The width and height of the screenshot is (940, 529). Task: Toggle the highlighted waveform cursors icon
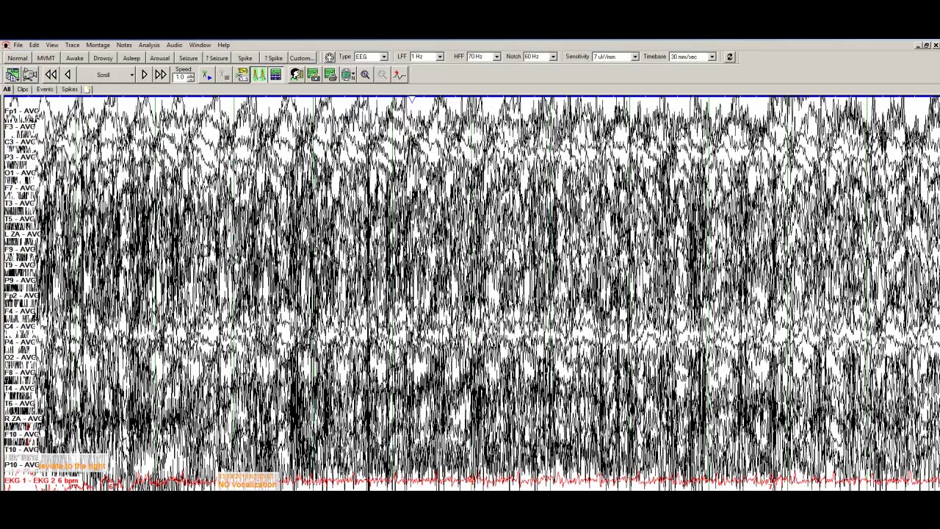[x=258, y=74]
